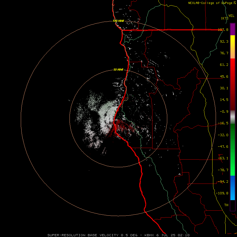Click the 76.7 velocity scale value
This screenshot has height=237, width=237.
[224, 53]
